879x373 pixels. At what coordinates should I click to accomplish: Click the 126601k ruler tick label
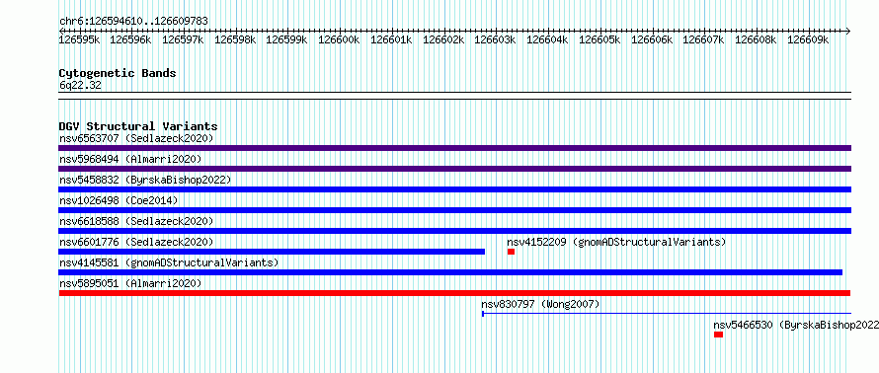tap(391, 39)
